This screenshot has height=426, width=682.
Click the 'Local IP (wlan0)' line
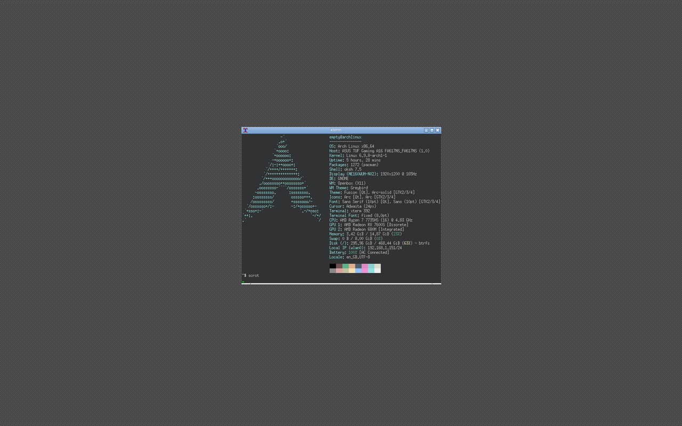tap(366, 248)
